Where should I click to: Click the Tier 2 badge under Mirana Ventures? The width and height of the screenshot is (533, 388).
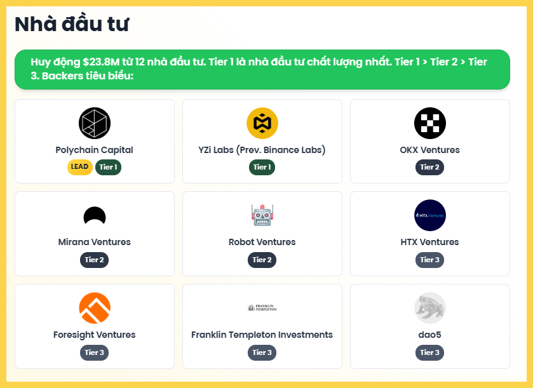click(x=94, y=260)
